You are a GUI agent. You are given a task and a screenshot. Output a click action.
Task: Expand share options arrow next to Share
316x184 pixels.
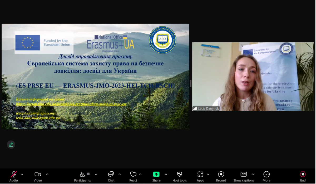point(166,174)
